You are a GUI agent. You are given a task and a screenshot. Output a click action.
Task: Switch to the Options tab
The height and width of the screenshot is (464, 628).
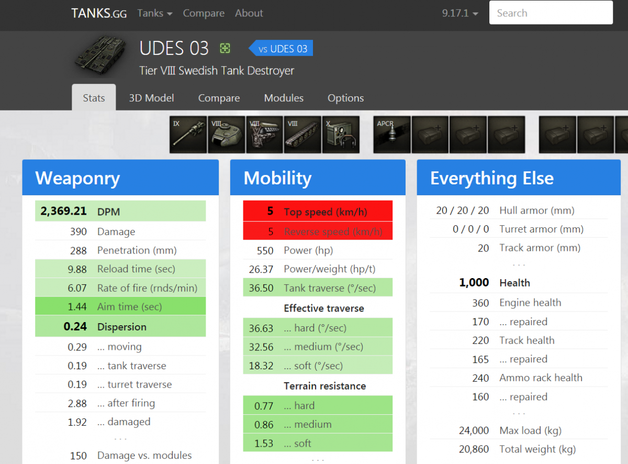click(x=345, y=98)
